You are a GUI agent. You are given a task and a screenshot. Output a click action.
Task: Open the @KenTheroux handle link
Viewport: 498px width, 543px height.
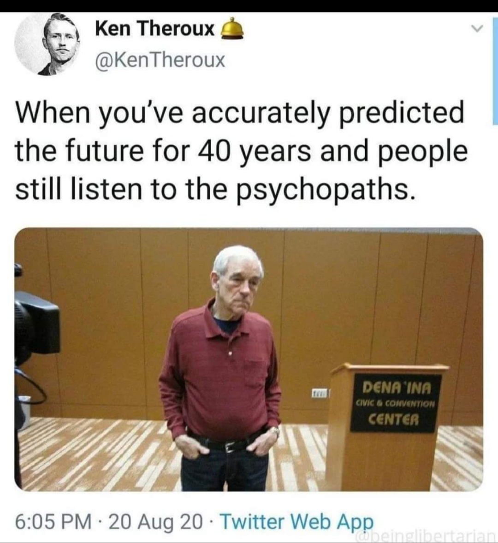160,60
